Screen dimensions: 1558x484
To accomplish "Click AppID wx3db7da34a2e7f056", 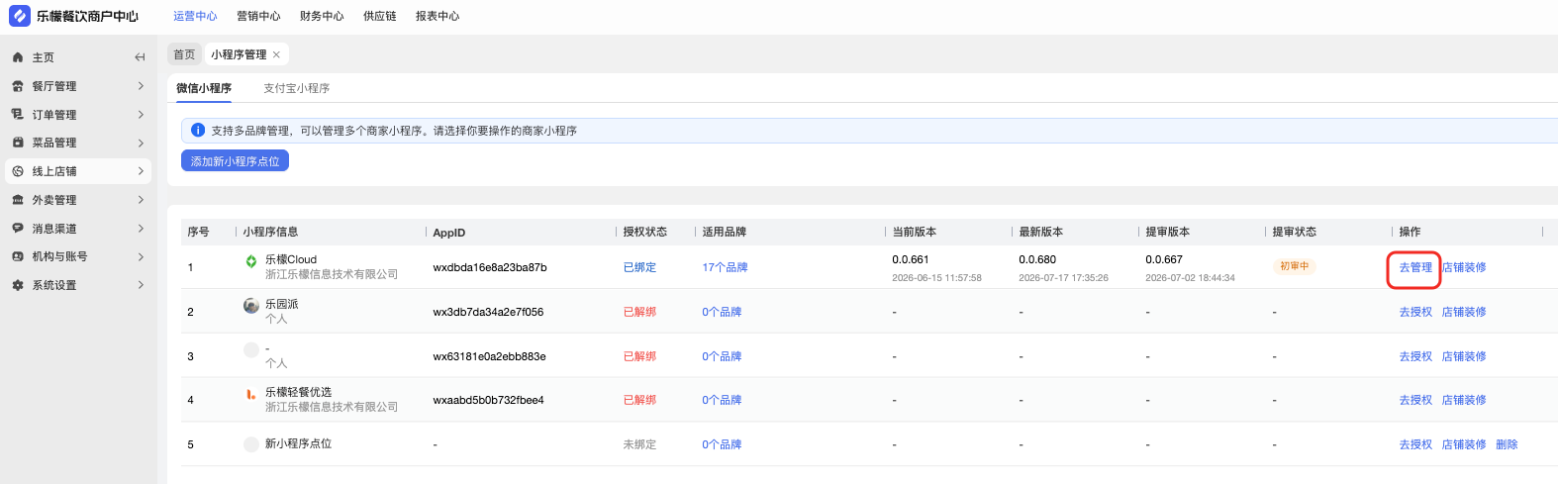I will point(488,312).
